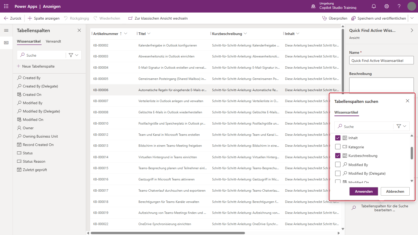418x235 pixels.
Task: Open the Kurzbeschreibung column dropdown chevron
Action: [x=245, y=33]
